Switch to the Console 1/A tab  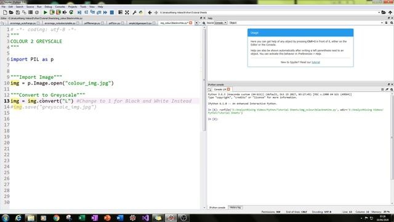(220, 89)
